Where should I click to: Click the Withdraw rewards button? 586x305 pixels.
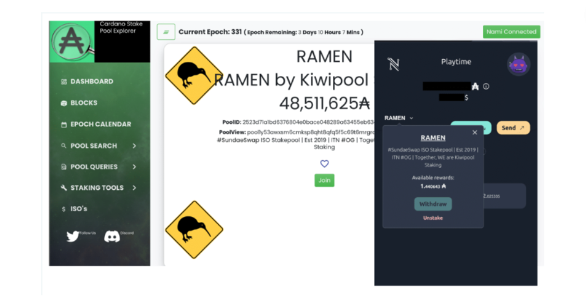point(433,204)
